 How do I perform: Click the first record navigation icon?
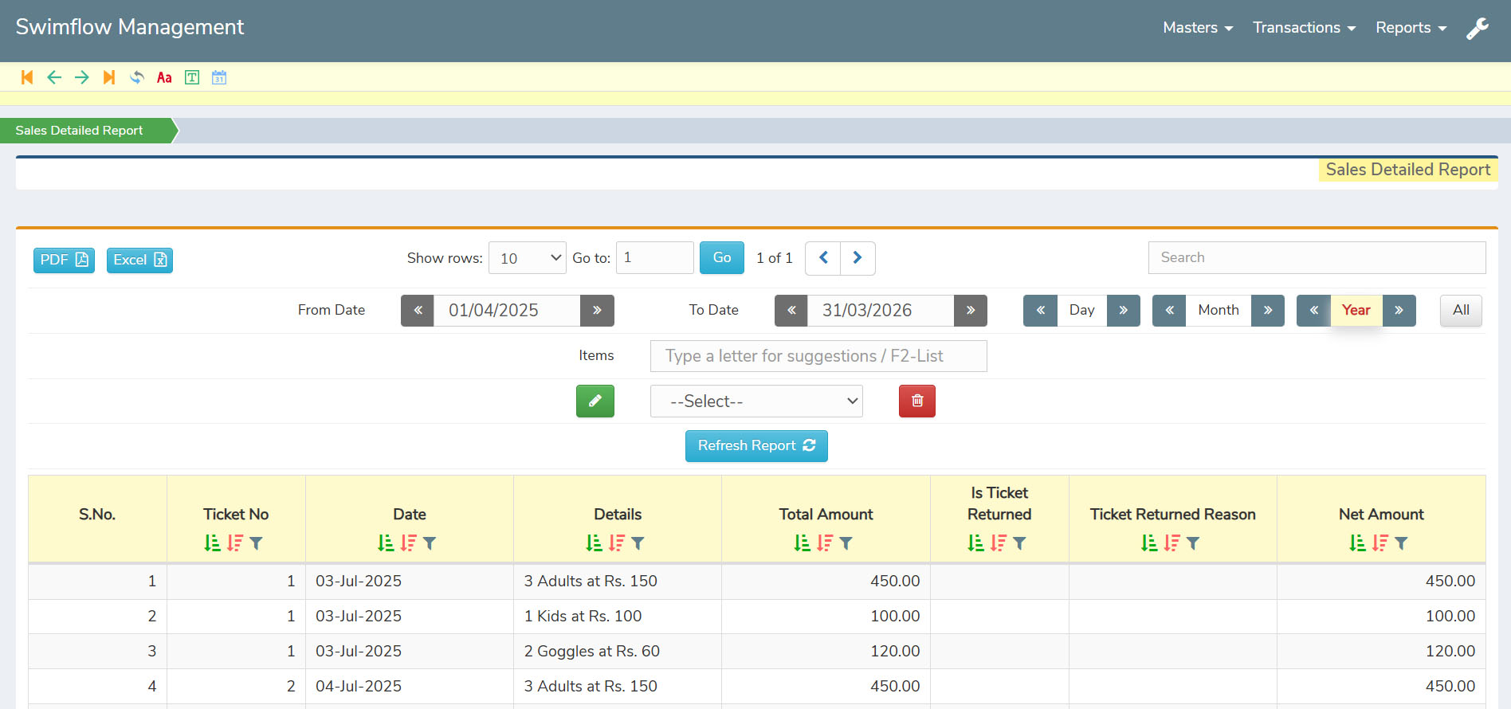[27, 77]
